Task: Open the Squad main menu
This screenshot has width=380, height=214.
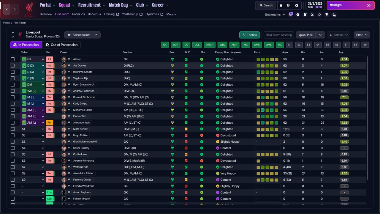Action: coord(67,5)
